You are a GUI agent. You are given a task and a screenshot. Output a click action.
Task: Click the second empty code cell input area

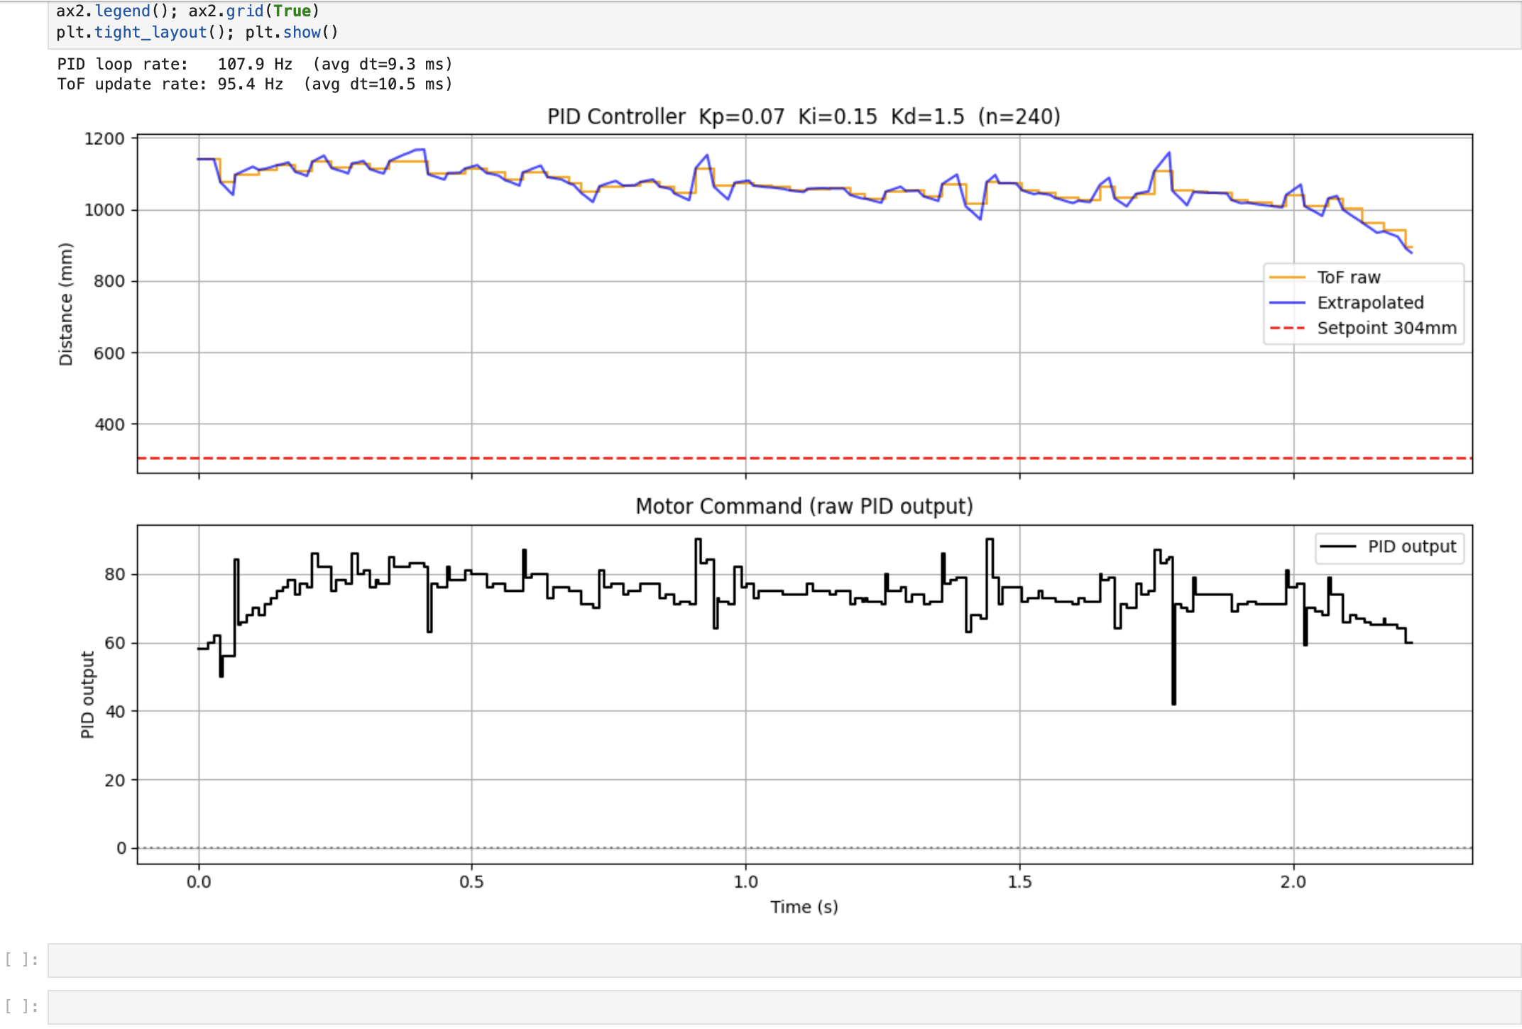pos(781,1006)
